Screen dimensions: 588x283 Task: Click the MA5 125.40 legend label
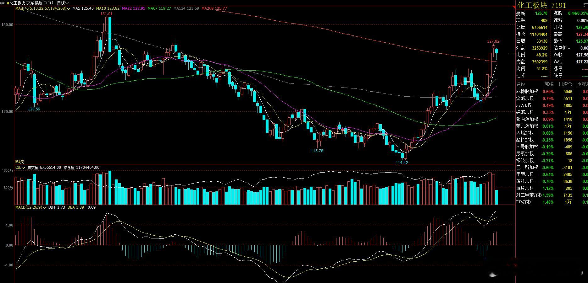click(x=83, y=8)
